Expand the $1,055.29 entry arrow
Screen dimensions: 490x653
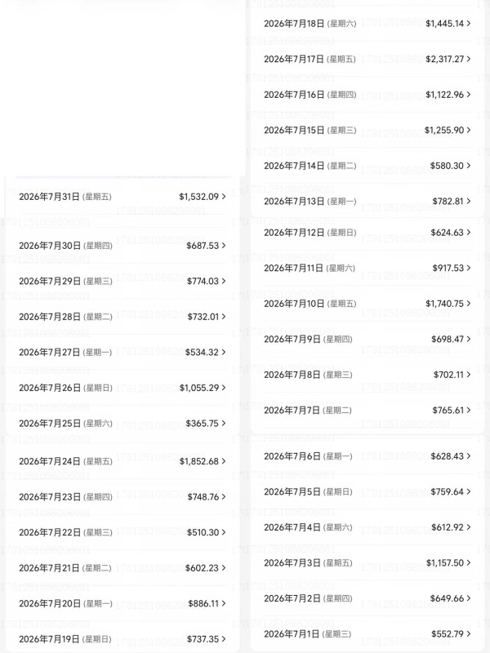pos(224,387)
